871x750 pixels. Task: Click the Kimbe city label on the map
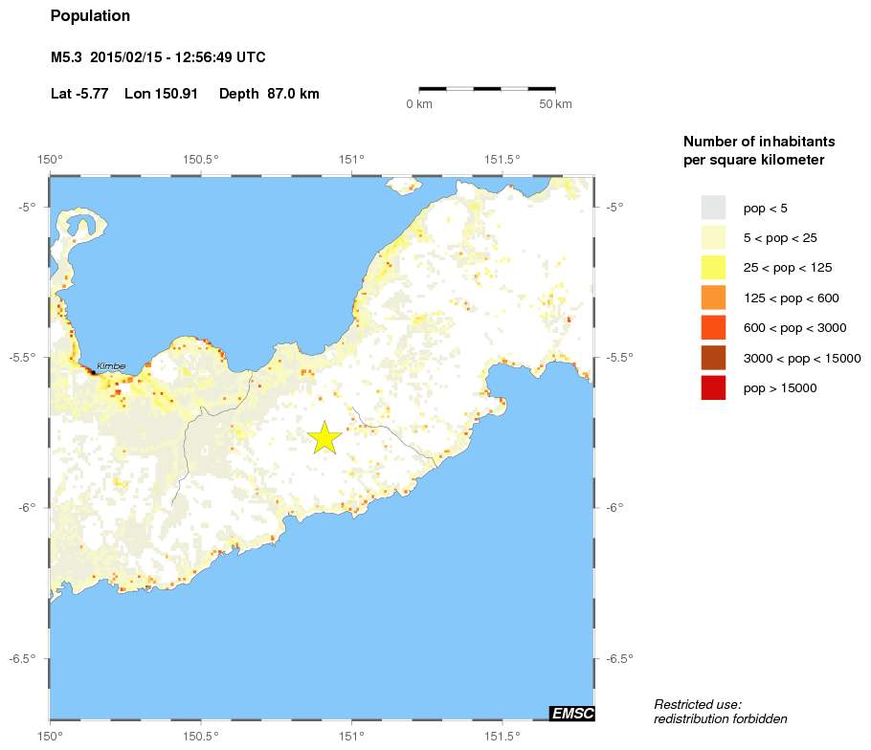tap(111, 365)
